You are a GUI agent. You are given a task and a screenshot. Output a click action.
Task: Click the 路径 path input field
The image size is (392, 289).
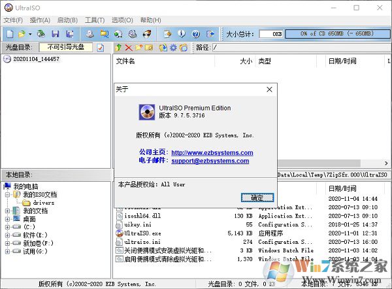point(302,47)
